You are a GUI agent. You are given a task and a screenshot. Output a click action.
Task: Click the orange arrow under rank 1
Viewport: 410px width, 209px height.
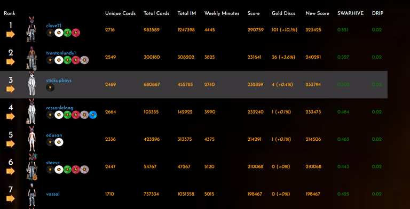pos(11,35)
